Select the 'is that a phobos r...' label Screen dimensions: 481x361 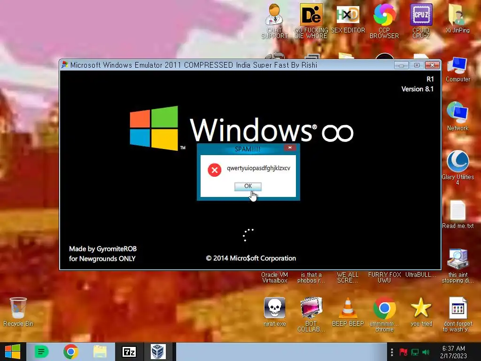pyautogui.click(x=311, y=277)
